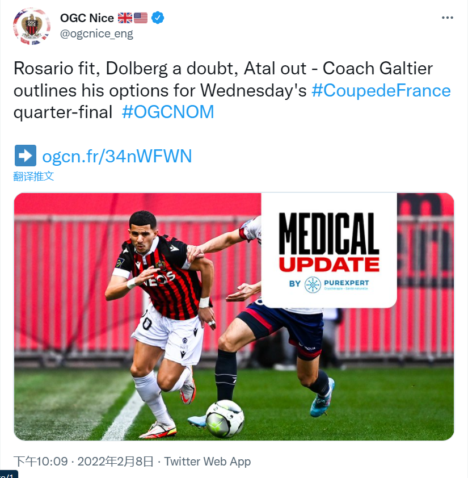This screenshot has height=478, width=468.
Task: Click the tweet body text about Rosario
Action: [232, 90]
